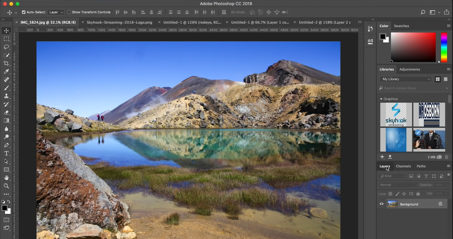Toggle Quick Mask mode

(6, 220)
